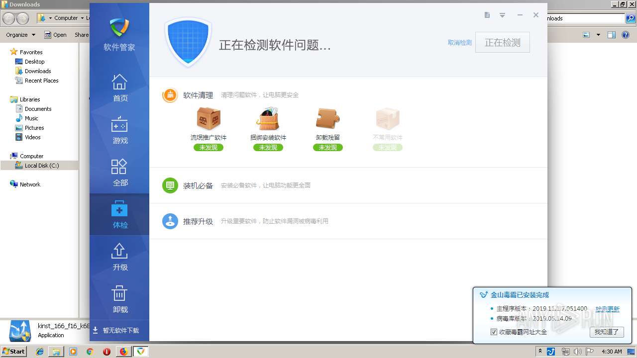Click the 正在检测 button

[x=503, y=43]
